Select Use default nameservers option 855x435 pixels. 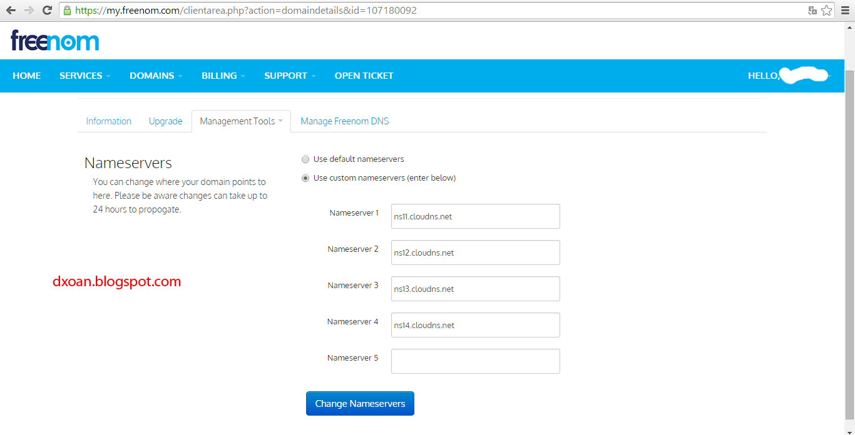point(305,159)
